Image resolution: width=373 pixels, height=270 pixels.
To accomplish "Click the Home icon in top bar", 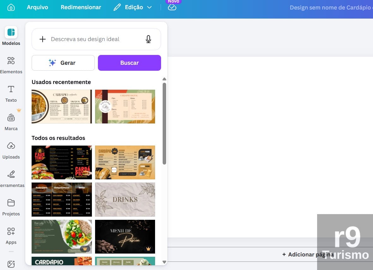I will 11,7.
